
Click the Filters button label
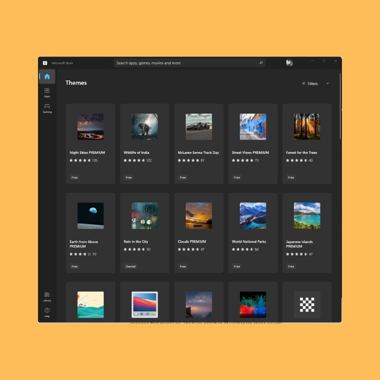tap(310, 84)
